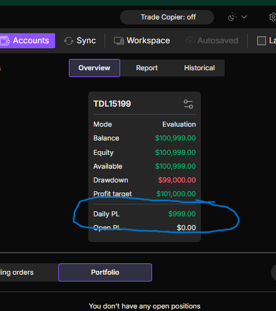Switch to the Report tab

[x=146, y=68]
